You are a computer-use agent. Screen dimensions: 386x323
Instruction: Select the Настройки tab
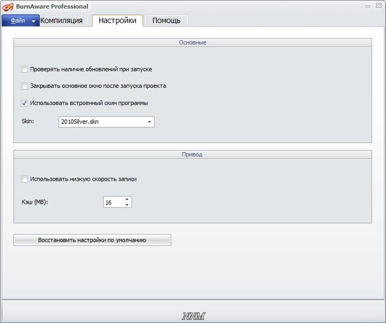(x=118, y=20)
